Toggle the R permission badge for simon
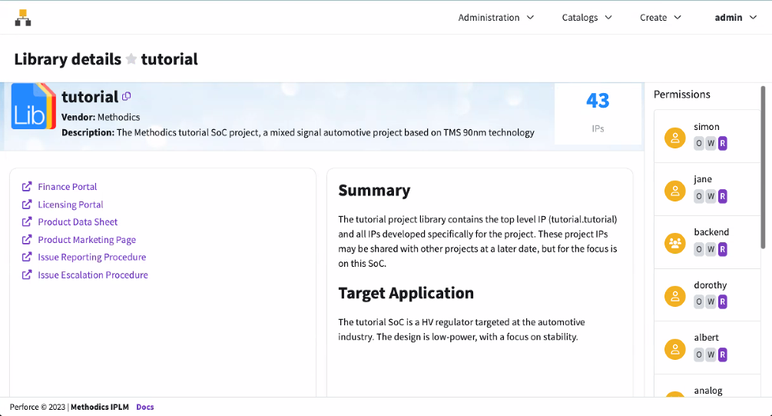772x416 pixels. (x=722, y=144)
